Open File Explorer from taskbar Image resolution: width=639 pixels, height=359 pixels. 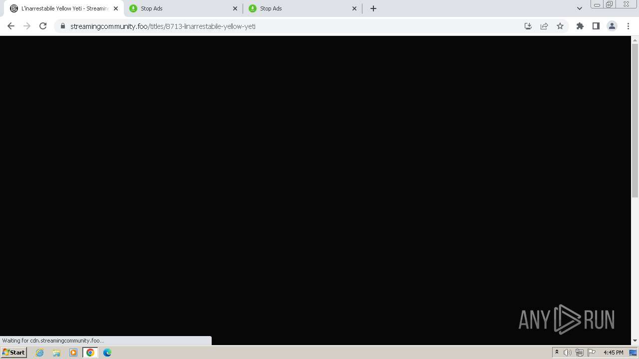tap(56, 353)
